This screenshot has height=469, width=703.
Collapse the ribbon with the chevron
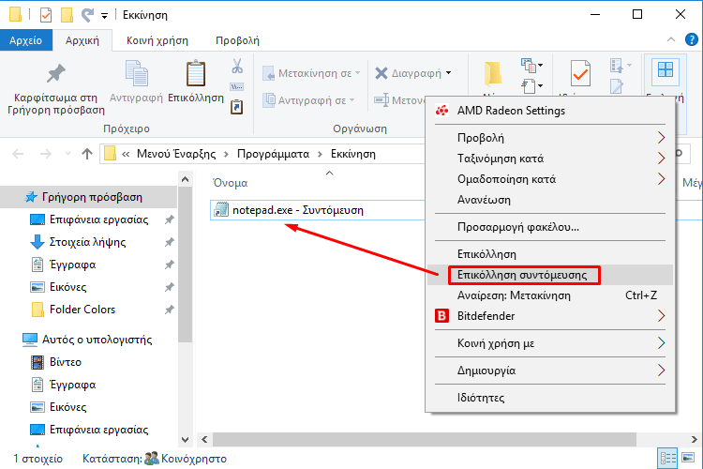(671, 40)
